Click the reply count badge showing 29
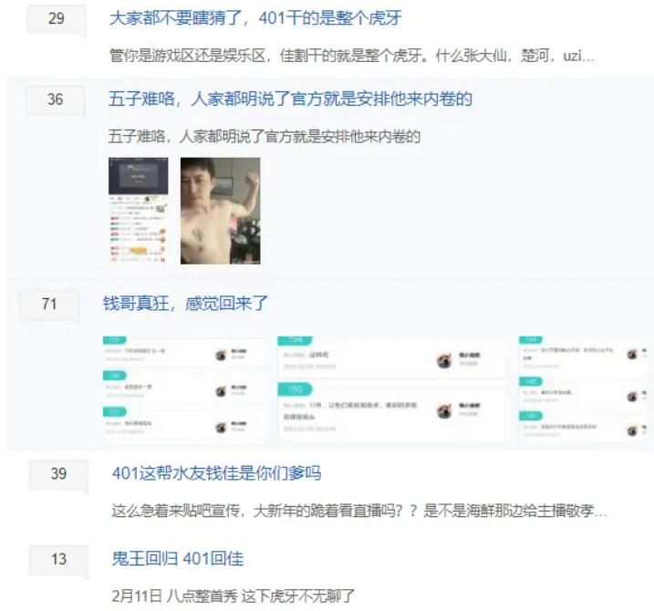The image size is (654, 611). click(x=57, y=19)
